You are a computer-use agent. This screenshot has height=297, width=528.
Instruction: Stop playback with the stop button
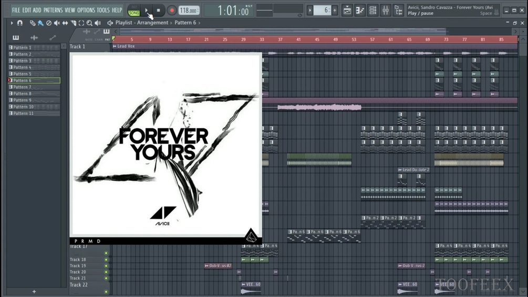click(x=158, y=11)
